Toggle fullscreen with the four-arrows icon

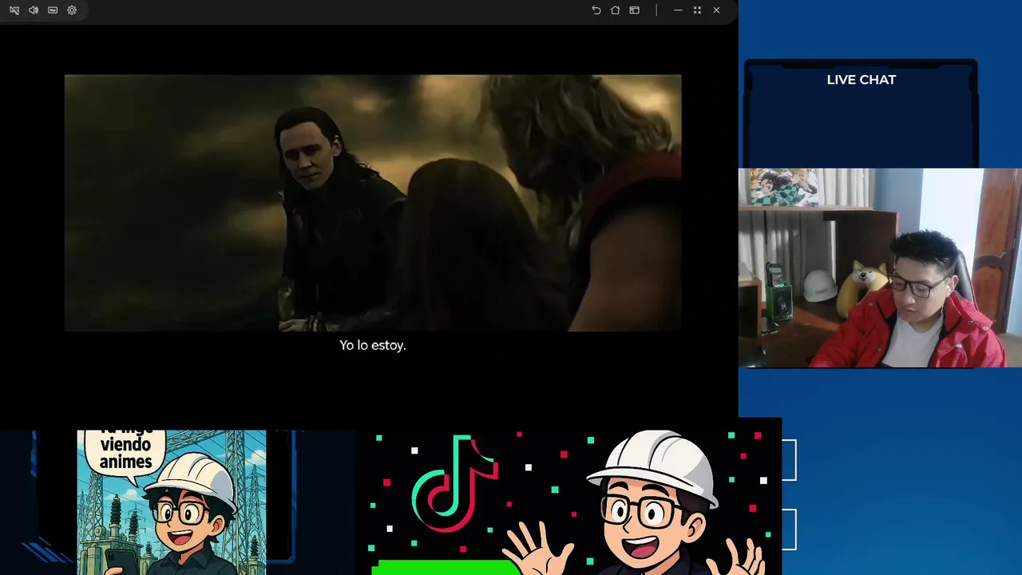tap(697, 10)
